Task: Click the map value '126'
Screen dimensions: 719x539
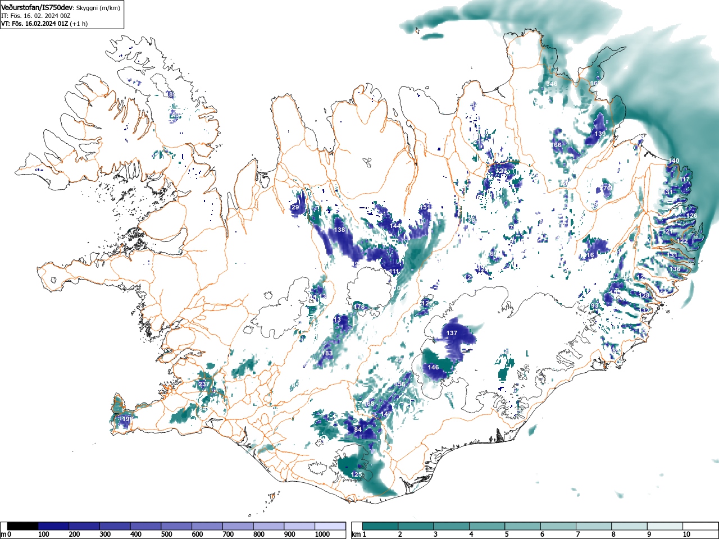Action: (x=691, y=216)
